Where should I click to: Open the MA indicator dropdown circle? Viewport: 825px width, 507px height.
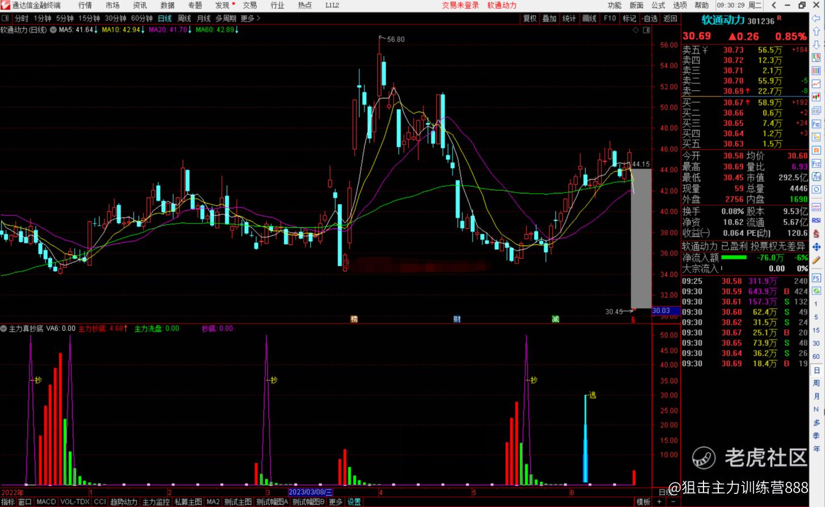tap(53, 30)
